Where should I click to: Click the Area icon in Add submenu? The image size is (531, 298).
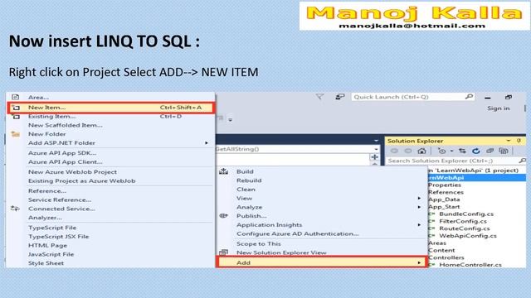pos(15,97)
